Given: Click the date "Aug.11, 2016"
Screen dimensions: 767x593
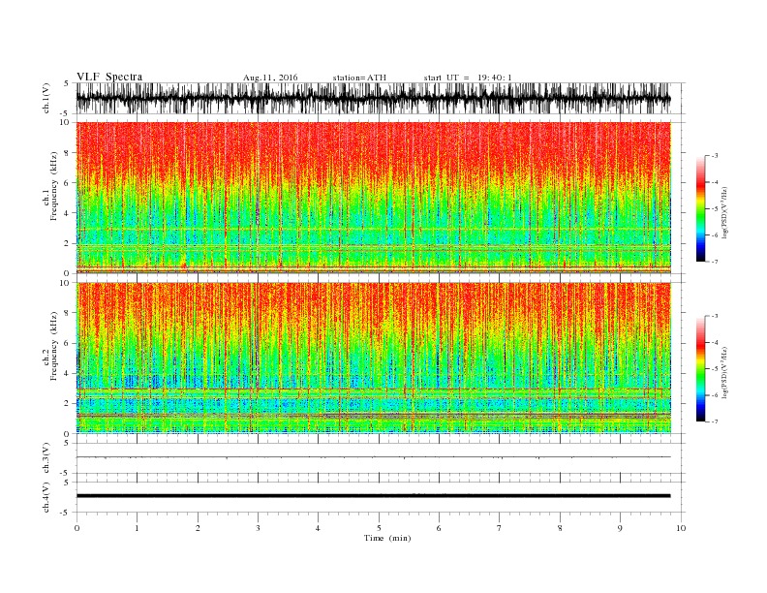Looking at the screenshot, I should click(270, 78).
